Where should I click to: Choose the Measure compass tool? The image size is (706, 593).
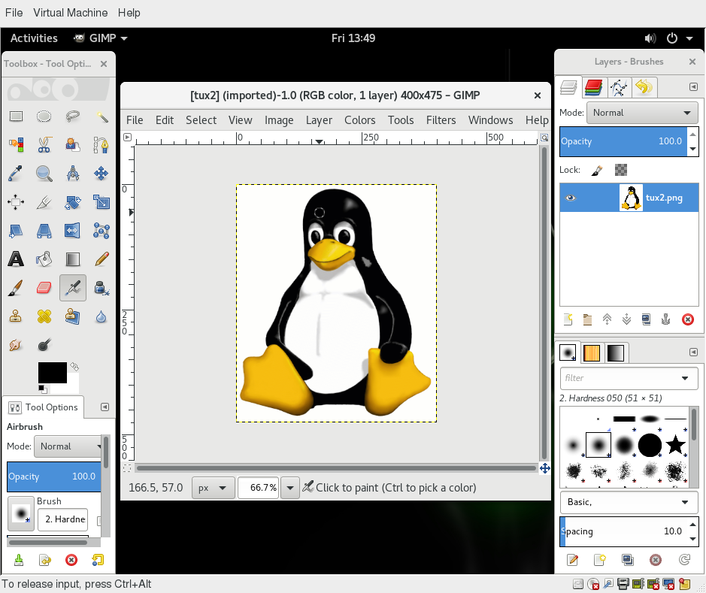[x=72, y=173]
